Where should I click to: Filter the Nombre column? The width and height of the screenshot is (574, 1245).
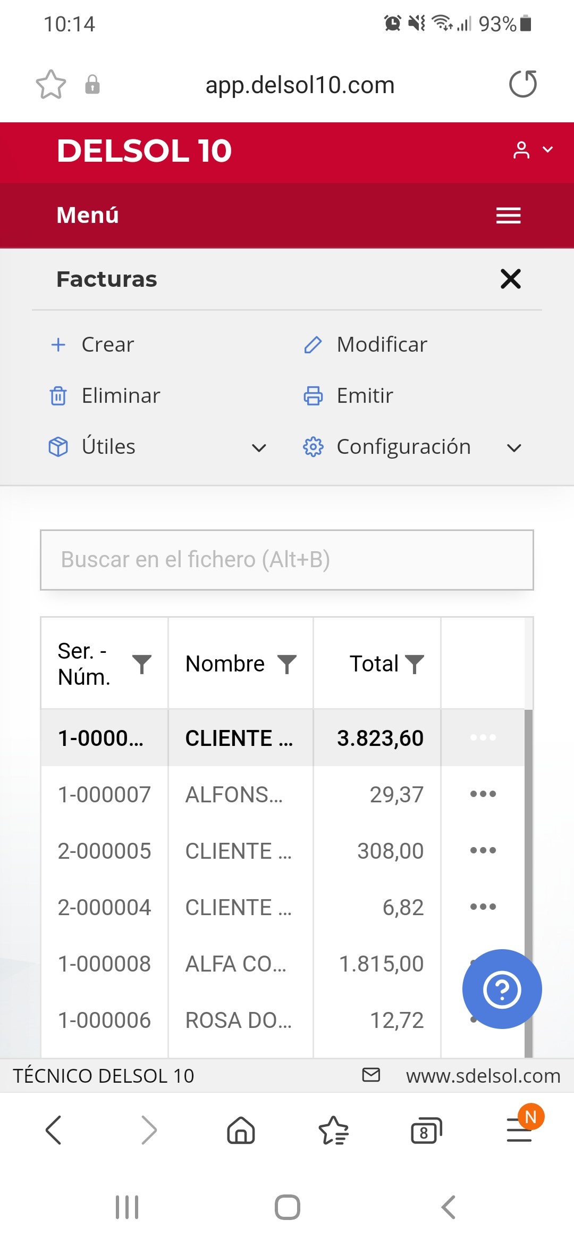pos(287,664)
